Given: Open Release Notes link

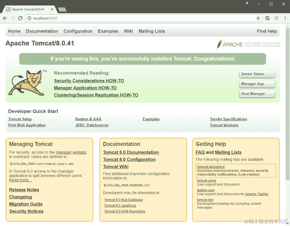Looking at the screenshot, I should point(24,190).
